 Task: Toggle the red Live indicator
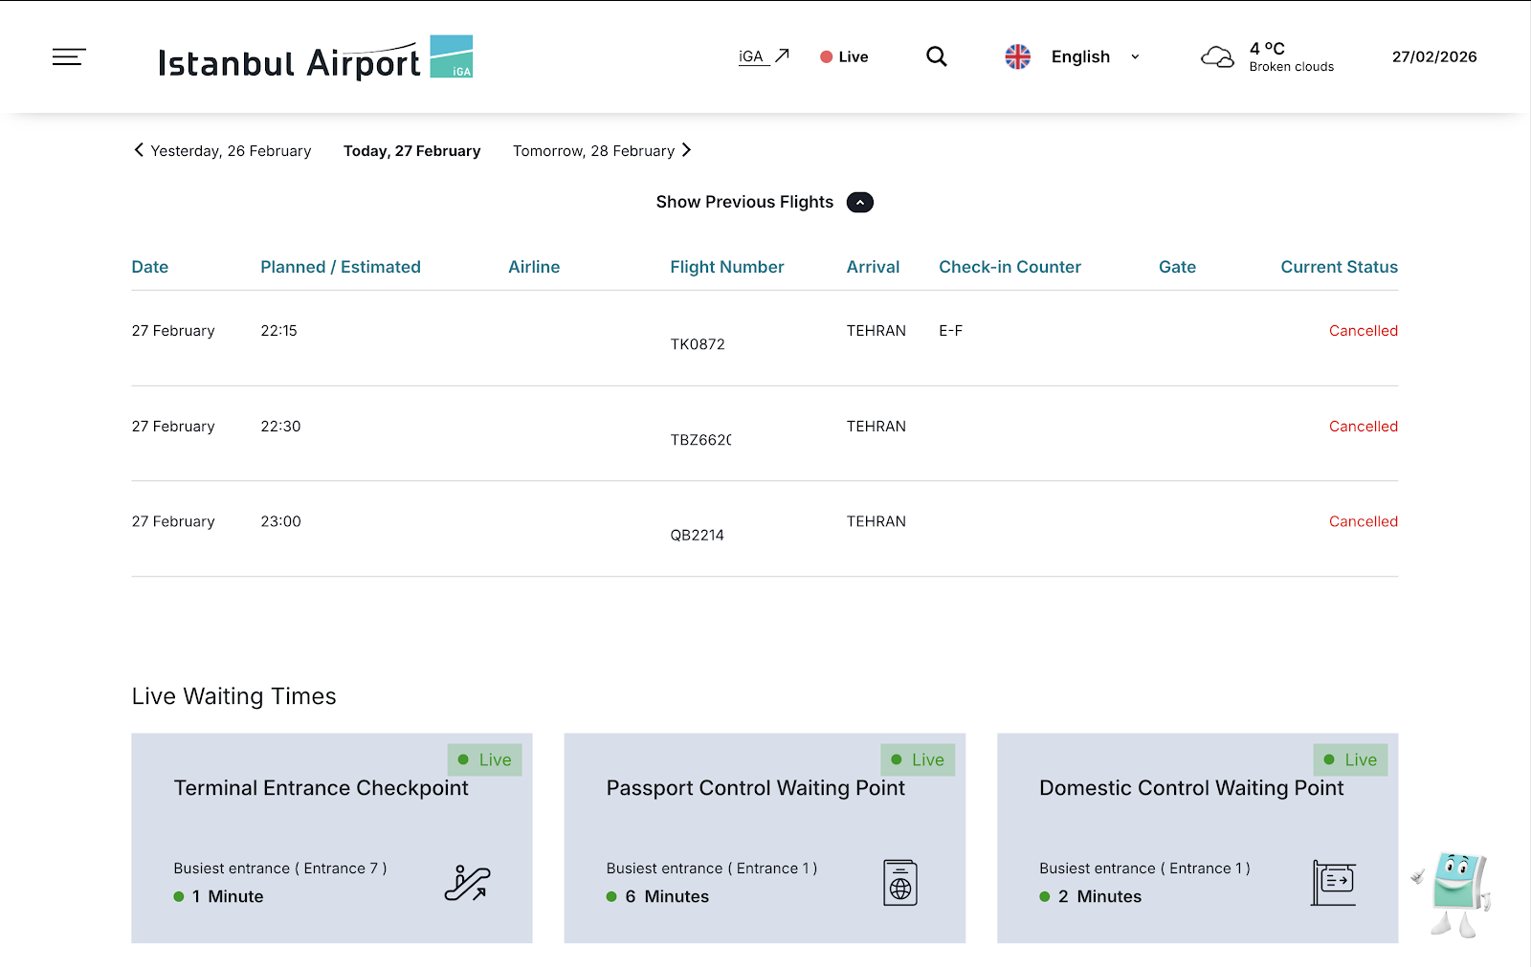click(844, 57)
